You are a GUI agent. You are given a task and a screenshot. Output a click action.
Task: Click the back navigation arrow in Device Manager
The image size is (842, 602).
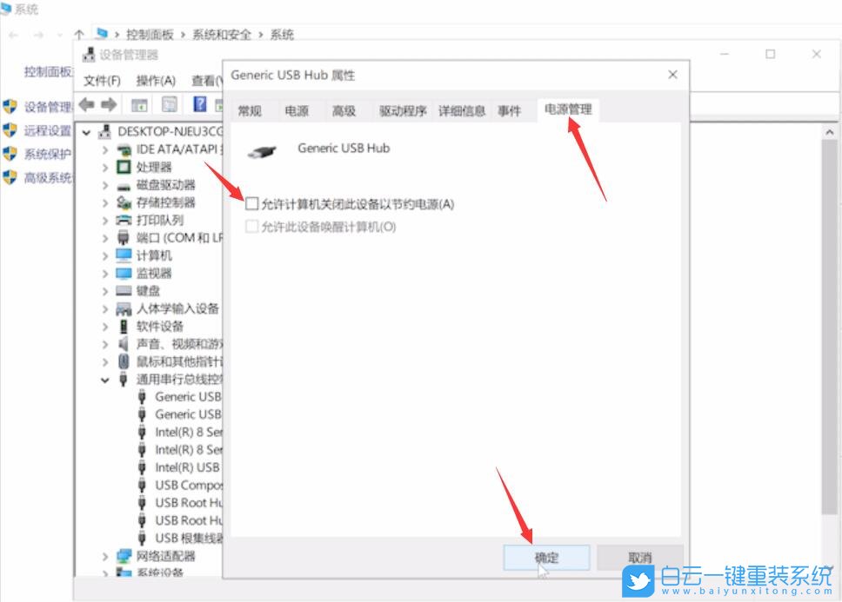(85, 104)
